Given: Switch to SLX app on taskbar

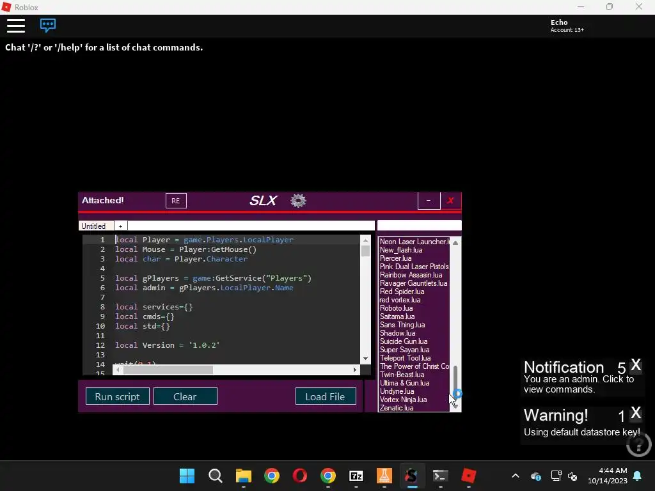Looking at the screenshot, I should point(411,476).
